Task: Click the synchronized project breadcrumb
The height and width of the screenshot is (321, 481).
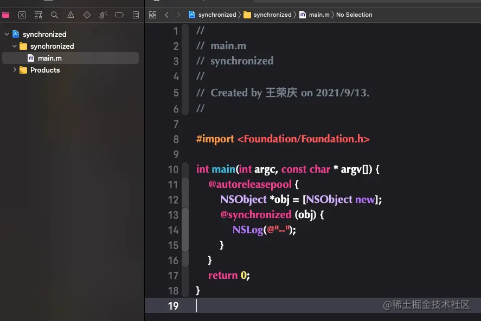Action: click(212, 15)
